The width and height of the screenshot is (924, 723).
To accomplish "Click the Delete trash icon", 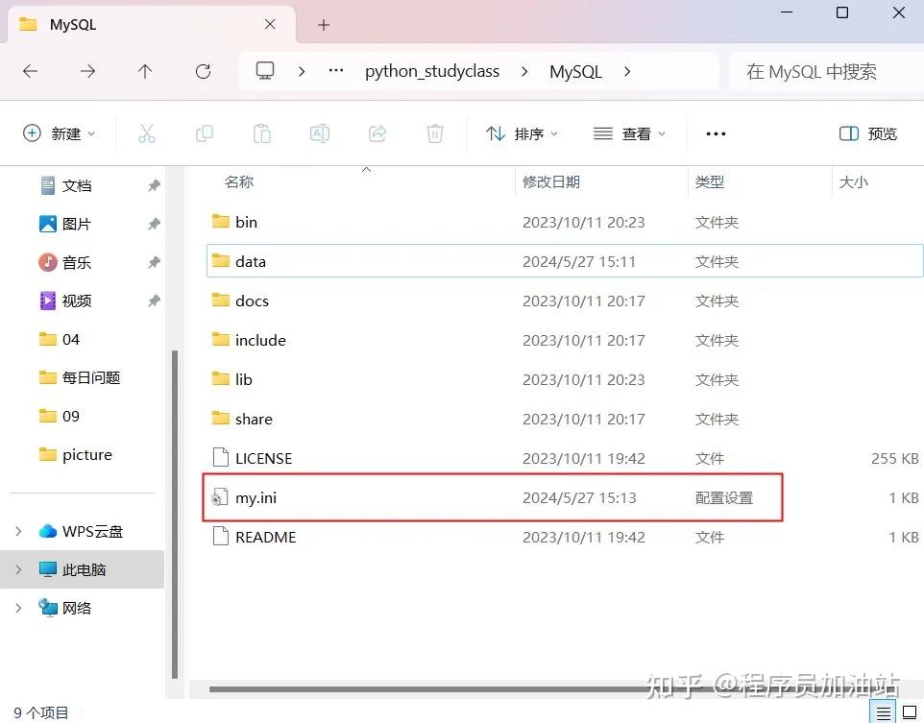I will pos(434,133).
